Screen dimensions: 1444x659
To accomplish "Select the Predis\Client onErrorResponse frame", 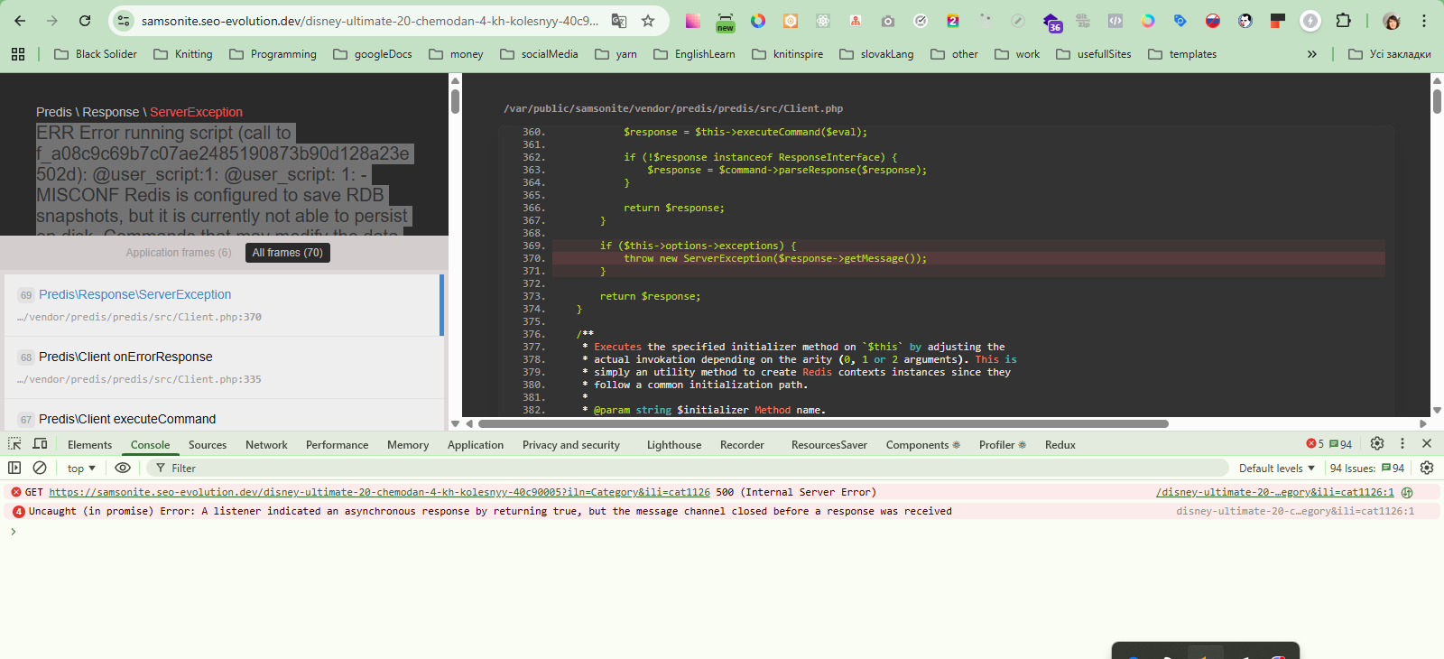I will pyautogui.click(x=125, y=357).
